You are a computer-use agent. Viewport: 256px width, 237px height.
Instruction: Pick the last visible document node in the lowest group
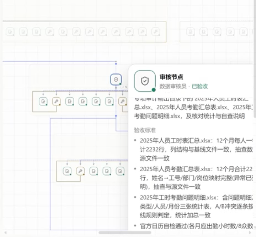pyautogui.click(x=120, y=171)
